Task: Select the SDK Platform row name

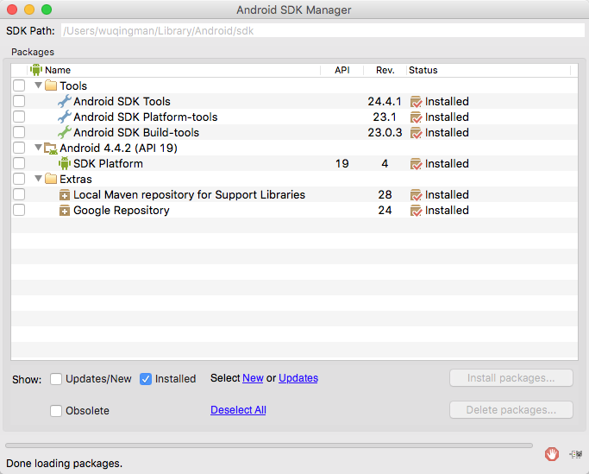Action: [x=108, y=164]
